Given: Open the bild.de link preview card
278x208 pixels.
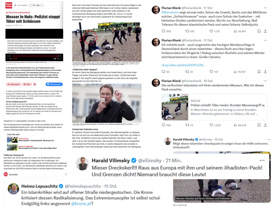Looking at the screenshot, I should (x=214, y=107).
